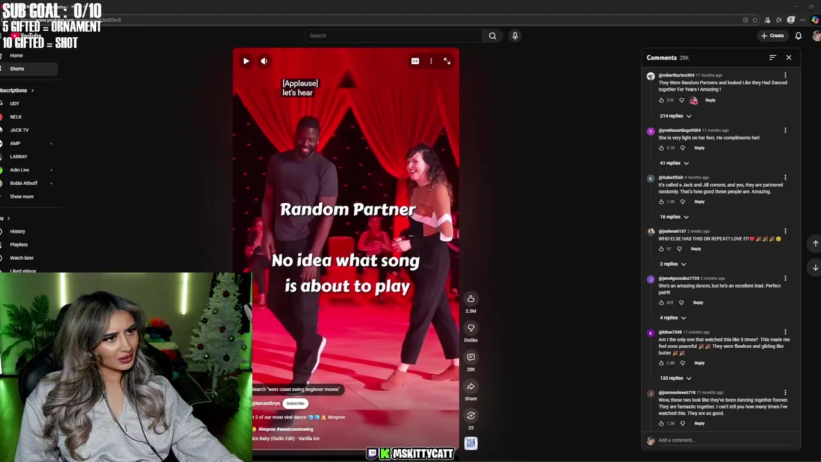Open browser three-dot settings menu

pos(803,20)
